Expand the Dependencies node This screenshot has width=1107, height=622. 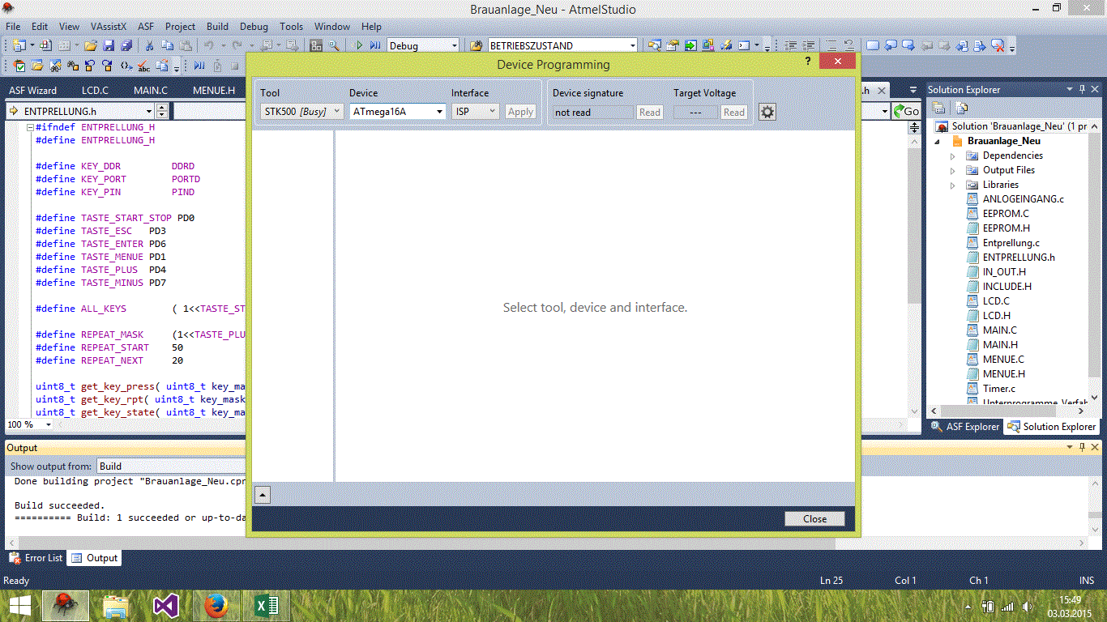pos(953,155)
